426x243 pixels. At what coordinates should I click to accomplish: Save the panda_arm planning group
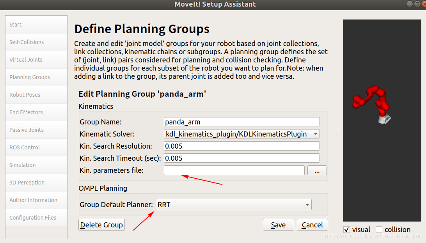(x=279, y=225)
